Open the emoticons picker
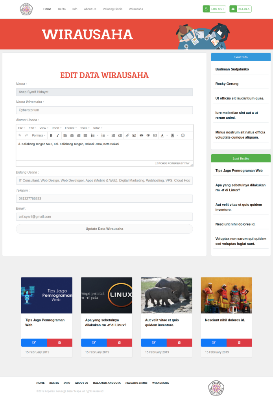Screen dimensions: 273x403 pyautogui.click(x=183, y=135)
